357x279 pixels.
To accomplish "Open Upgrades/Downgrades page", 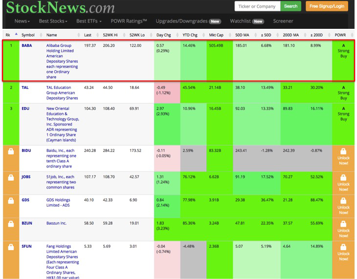I will click(x=188, y=21).
